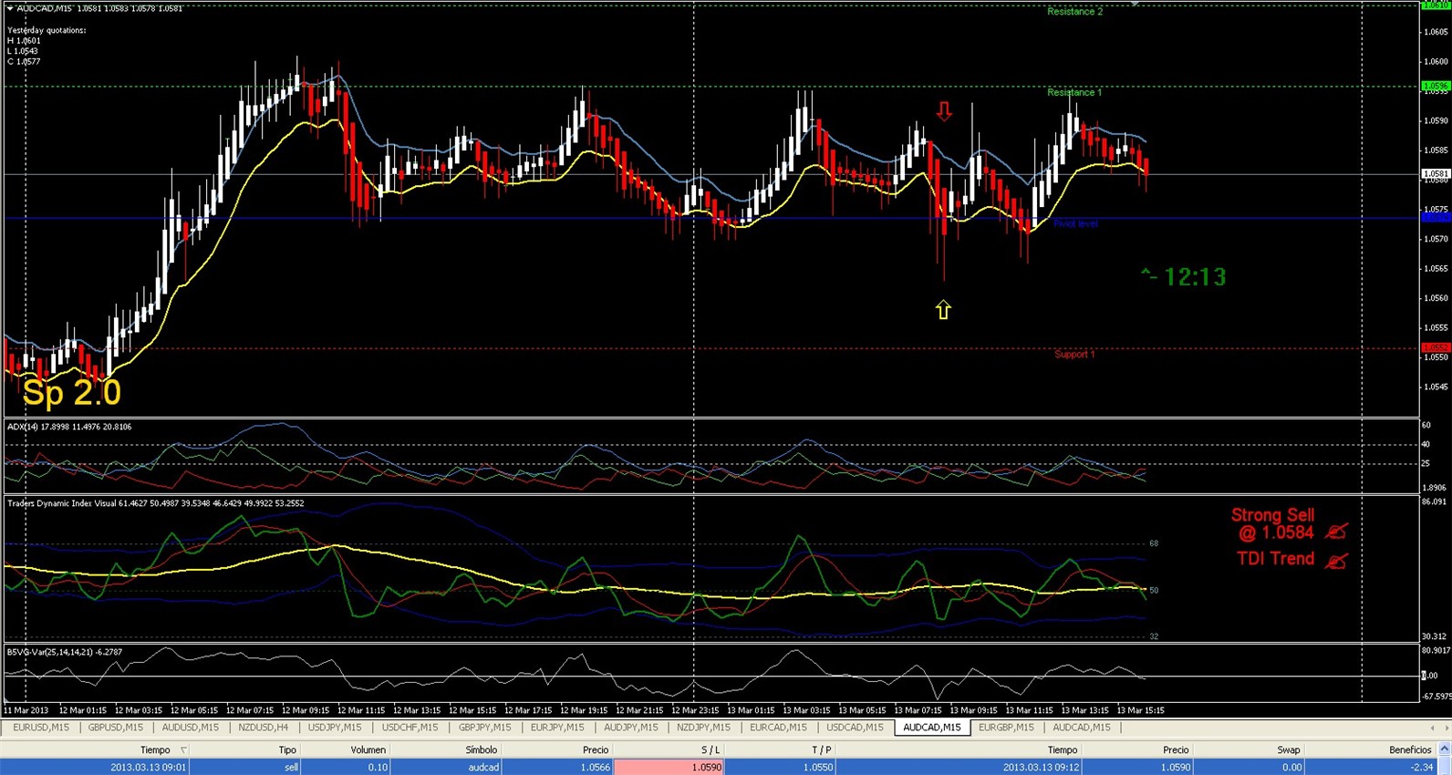
Task: Click the yellow up-arrow buy signal on chart
Action: tap(943, 310)
